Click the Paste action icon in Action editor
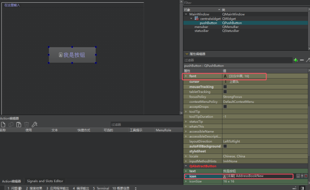 (19, 124)
